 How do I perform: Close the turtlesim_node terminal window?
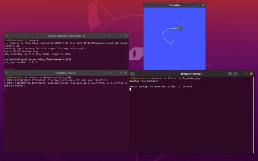(126, 73)
